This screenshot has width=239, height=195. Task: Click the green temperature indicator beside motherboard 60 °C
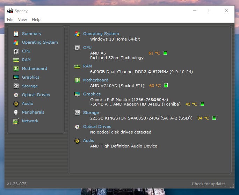166,85
